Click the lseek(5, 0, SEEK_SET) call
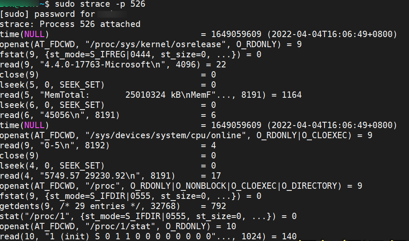The width and height of the screenshot is (409, 241). [52, 85]
